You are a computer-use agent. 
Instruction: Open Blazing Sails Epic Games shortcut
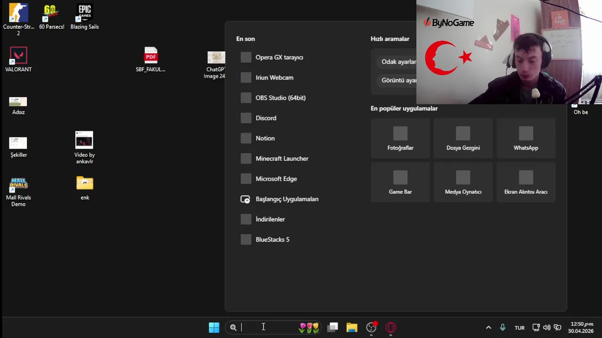click(85, 17)
